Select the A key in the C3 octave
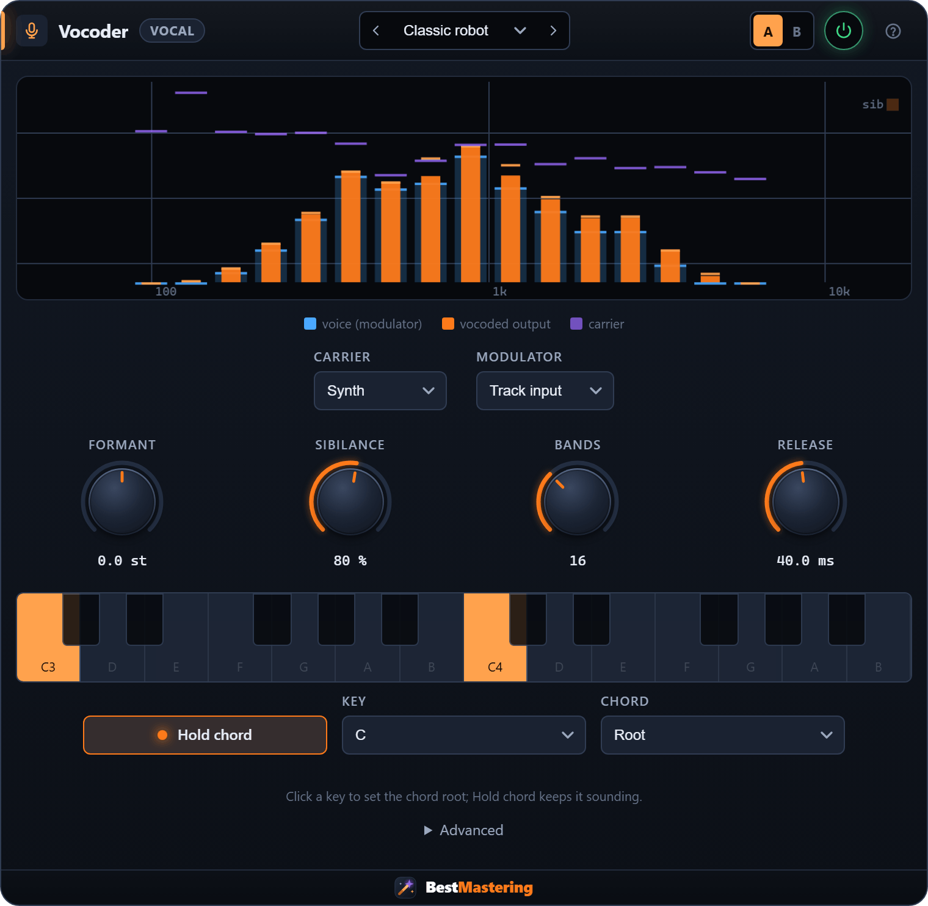This screenshot has width=928, height=906. (x=368, y=664)
